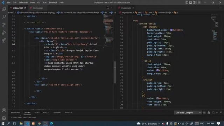
Task: Close the right mycss.scss tab
Action: (x=133, y=8)
